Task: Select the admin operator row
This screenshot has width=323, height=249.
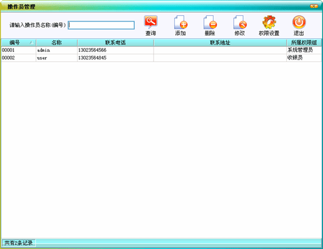Action: click(x=161, y=50)
